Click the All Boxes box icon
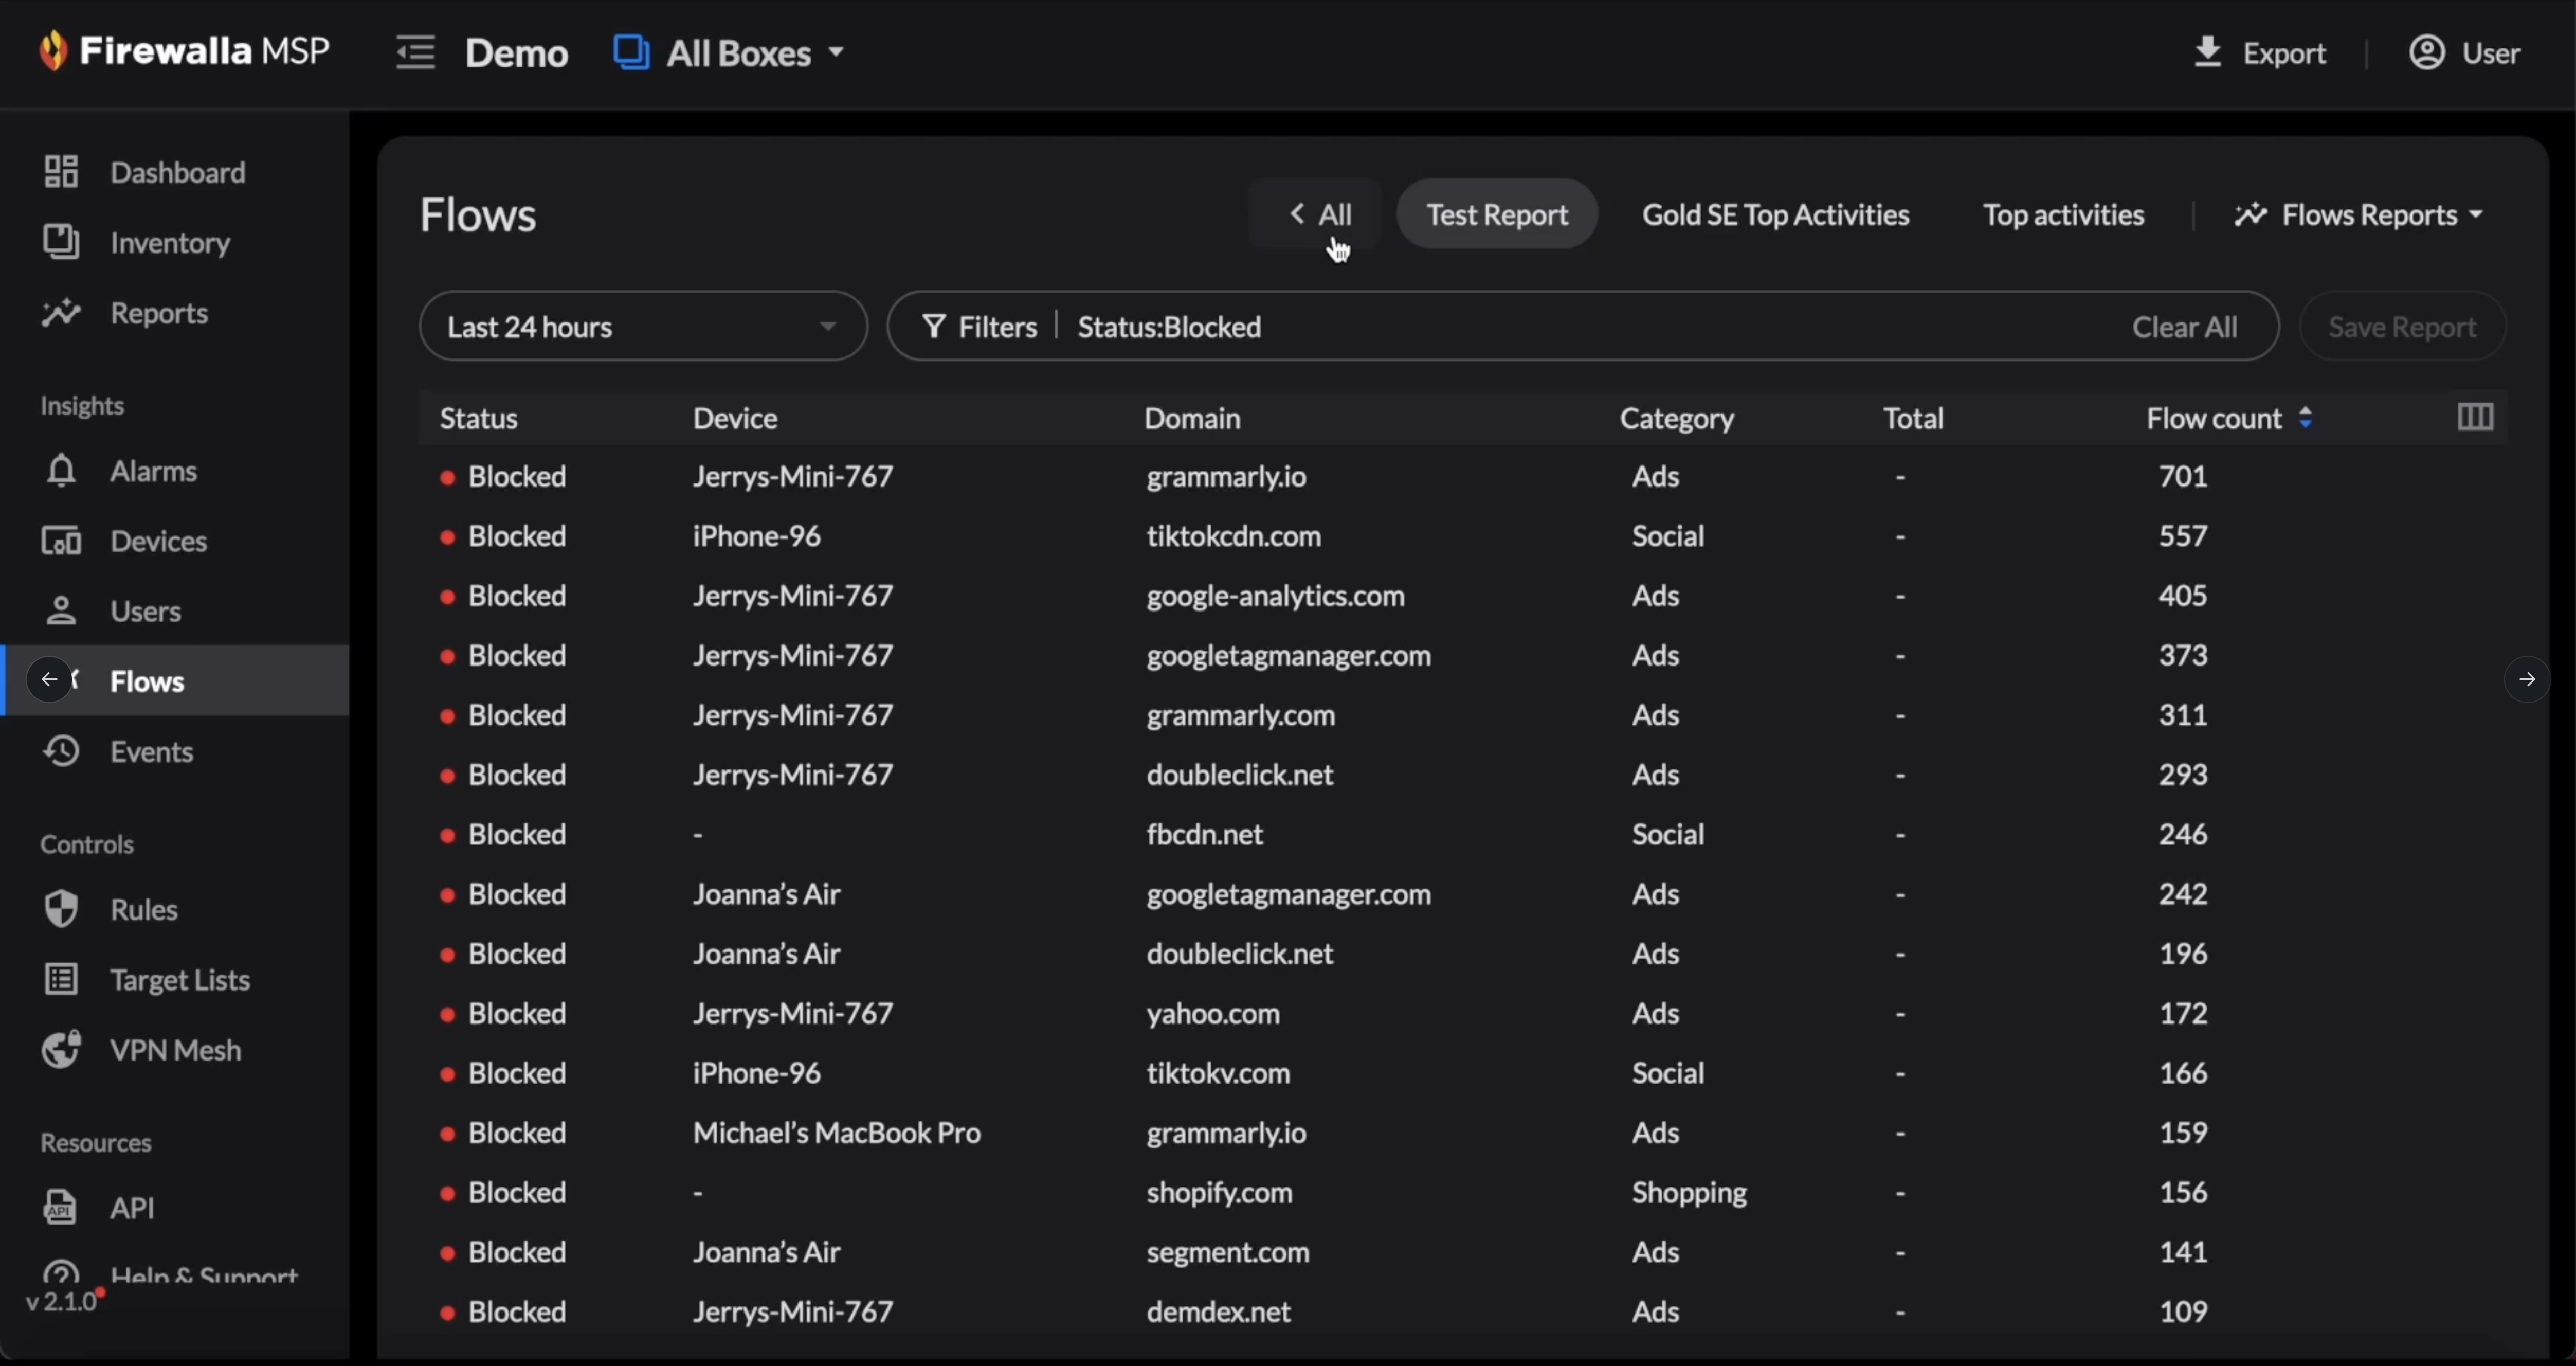This screenshot has height=1366, width=2576. [631, 52]
